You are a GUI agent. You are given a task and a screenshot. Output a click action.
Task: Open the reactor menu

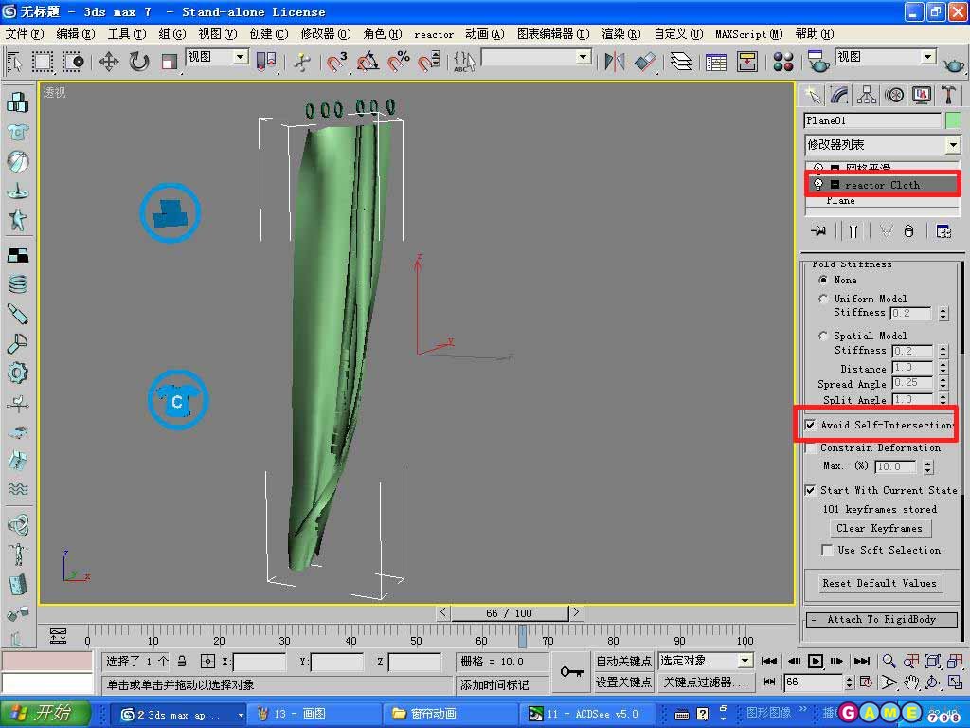tap(434, 35)
